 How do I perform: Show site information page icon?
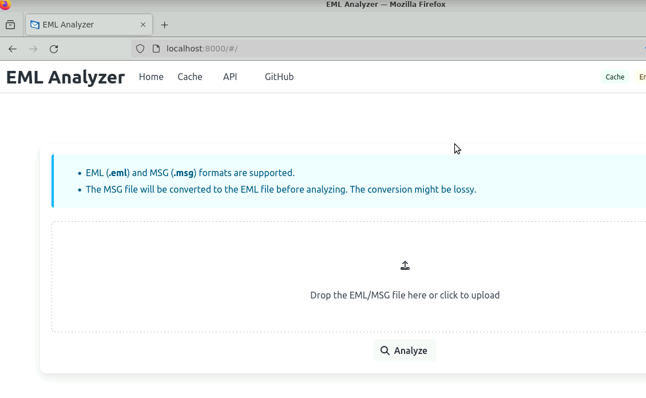156,49
